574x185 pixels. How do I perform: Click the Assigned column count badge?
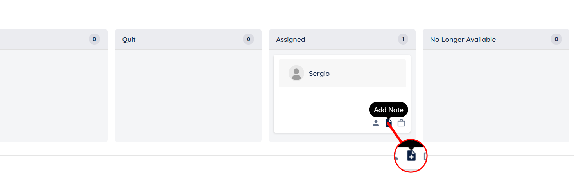point(403,39)
